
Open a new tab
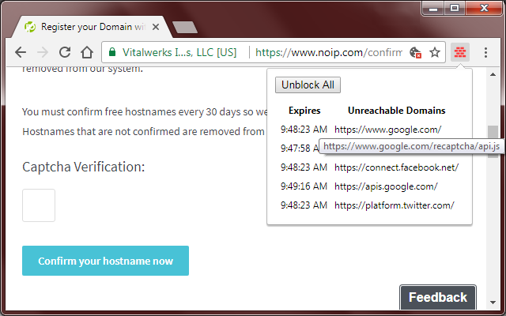[185, 27]
